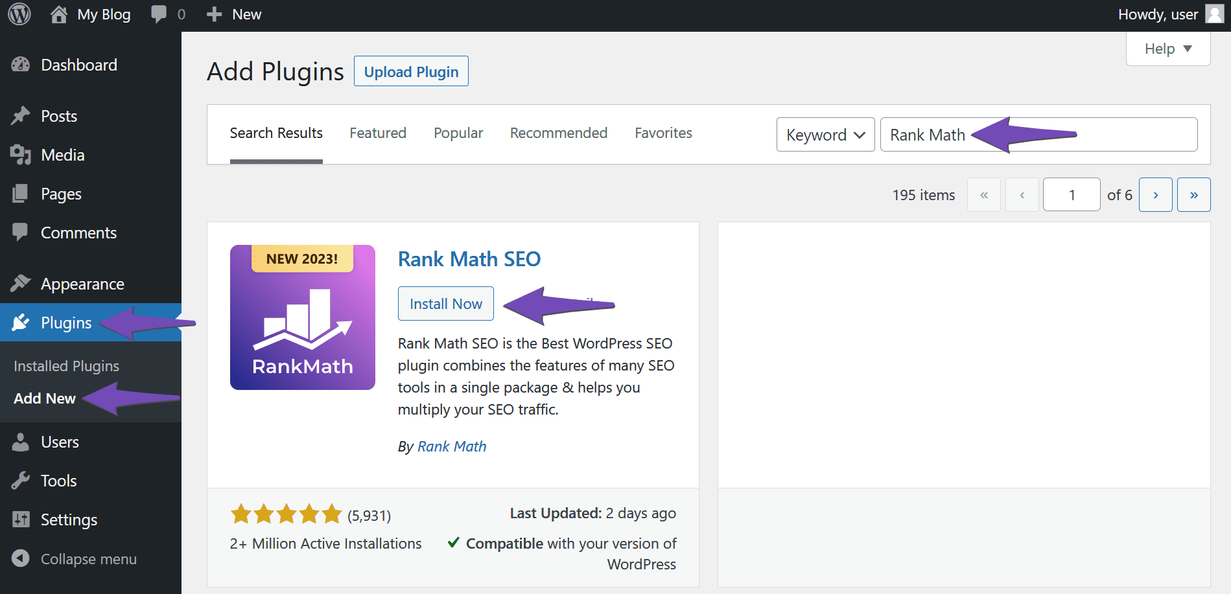This screenshot has width=1231, height=594.
Task: Click the plus icon for New
Action: coord(214,14)
